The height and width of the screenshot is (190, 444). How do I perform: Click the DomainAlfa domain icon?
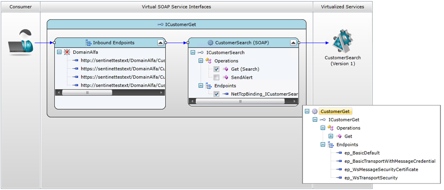67,52
